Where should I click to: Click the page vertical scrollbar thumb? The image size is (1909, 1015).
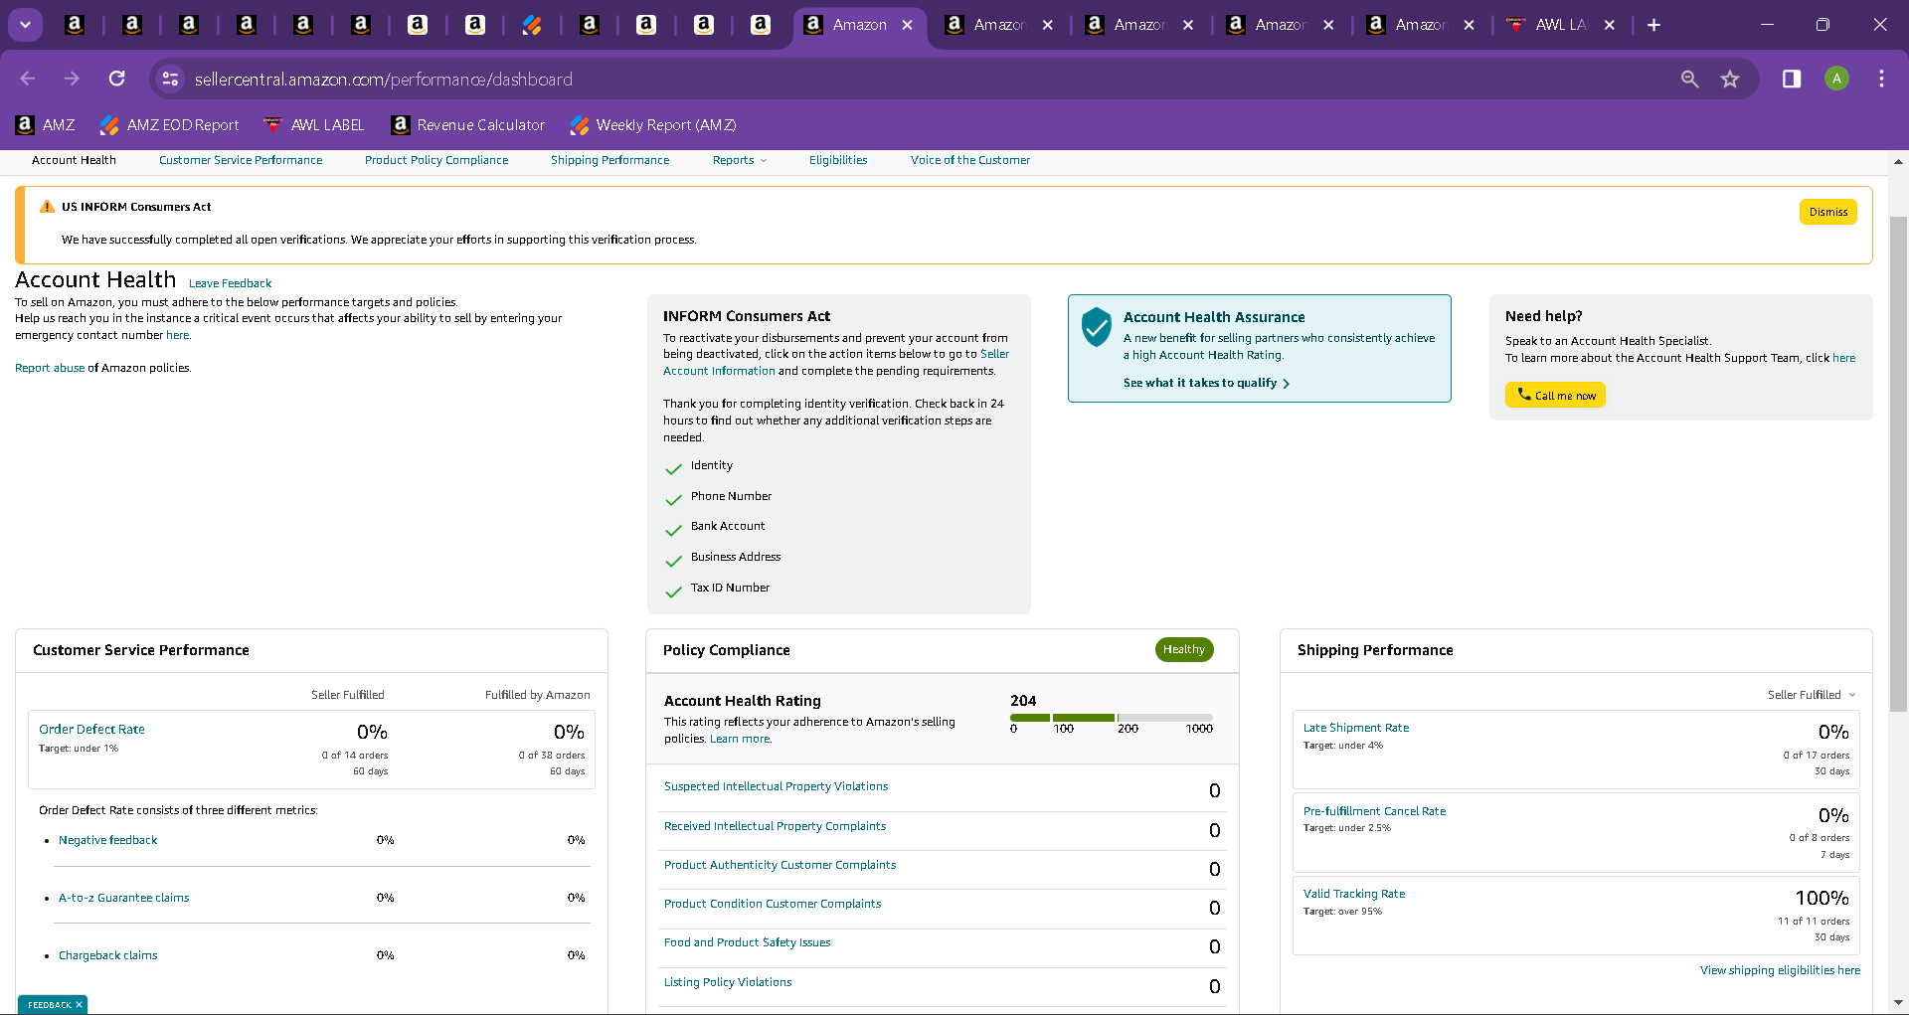[1898, 464]
